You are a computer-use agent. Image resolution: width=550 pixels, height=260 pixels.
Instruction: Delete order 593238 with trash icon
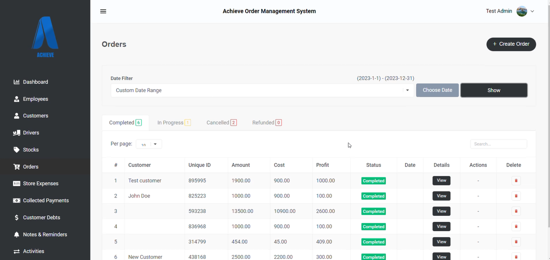pos(516,211)
